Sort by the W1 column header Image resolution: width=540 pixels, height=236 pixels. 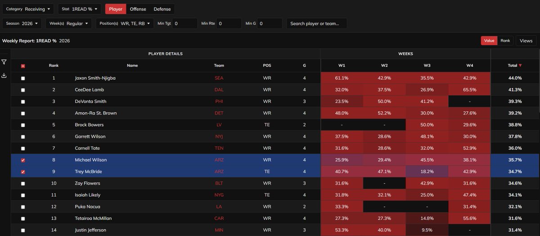click(342, 66)
